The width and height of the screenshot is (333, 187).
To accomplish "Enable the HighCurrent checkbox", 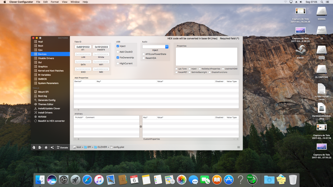I will point(118,63).
